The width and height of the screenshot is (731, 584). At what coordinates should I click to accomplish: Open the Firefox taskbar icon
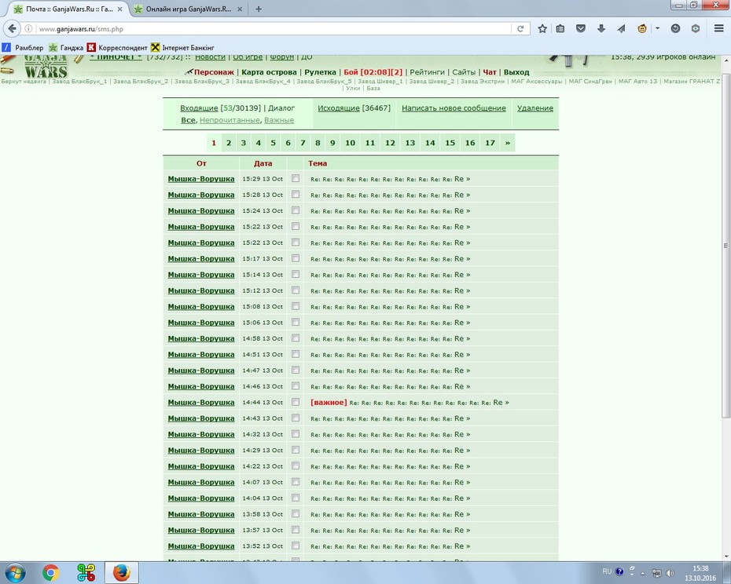pos(121,572)
